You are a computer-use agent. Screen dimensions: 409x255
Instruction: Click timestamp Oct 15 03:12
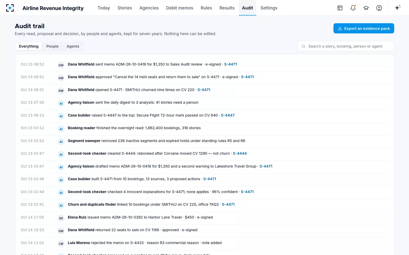[x=32, y=128]
